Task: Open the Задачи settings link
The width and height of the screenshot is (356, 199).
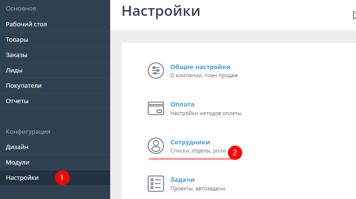Action: coord(182,179)
